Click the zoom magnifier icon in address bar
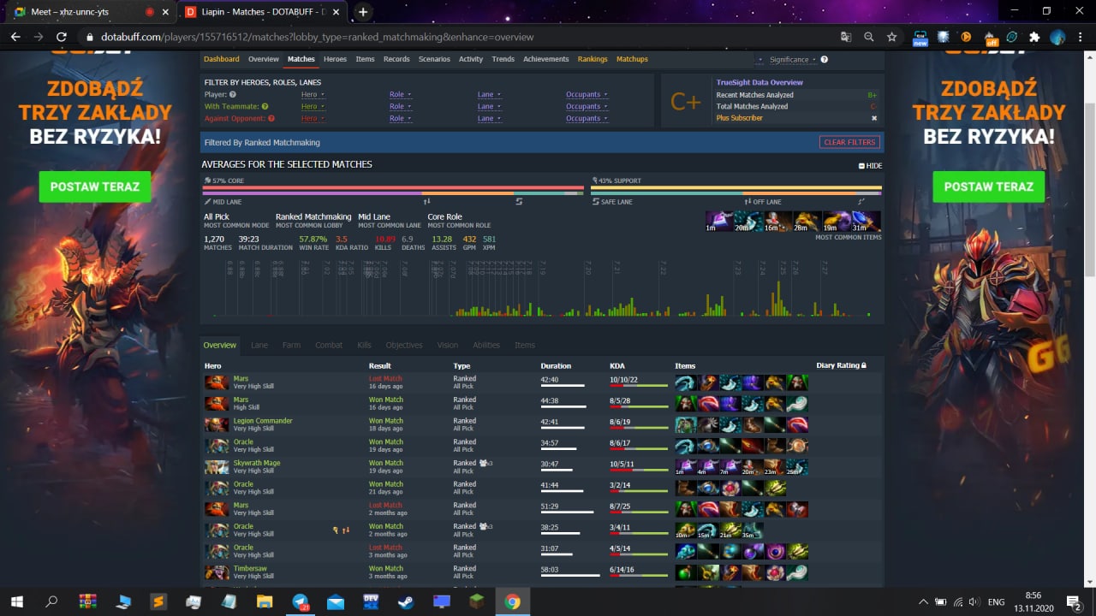Image resolution: width=1096 pixels, height=616 pixels. click(x=869, y=37)
